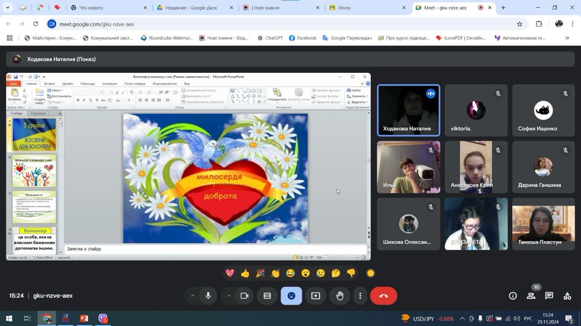The image size is (581, 326).
Task: Show the participants list
Action: tap(531, 296)
